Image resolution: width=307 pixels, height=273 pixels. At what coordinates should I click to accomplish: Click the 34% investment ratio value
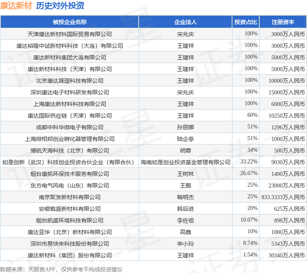click(252, 150)
